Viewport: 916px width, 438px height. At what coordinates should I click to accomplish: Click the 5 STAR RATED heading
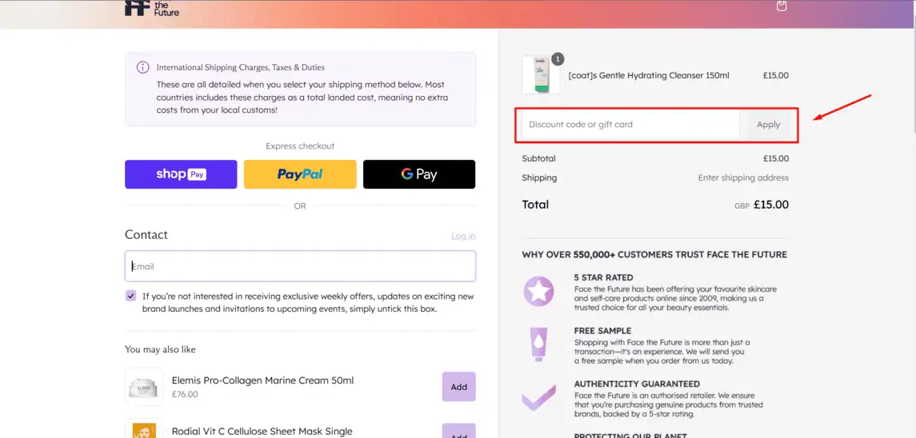tap(603, 277)
